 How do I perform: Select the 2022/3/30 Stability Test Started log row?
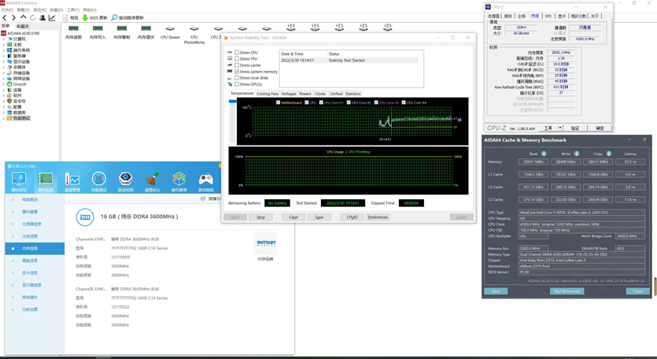[349, 61]
